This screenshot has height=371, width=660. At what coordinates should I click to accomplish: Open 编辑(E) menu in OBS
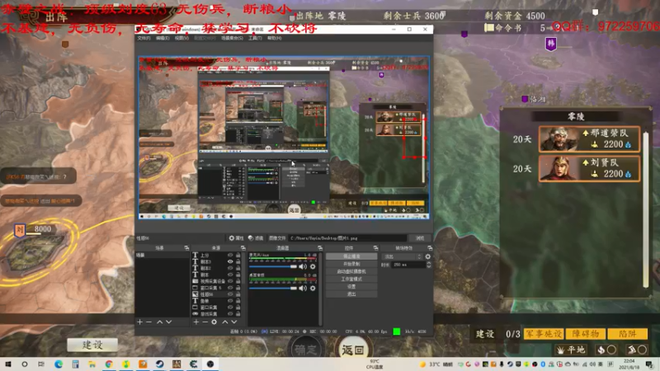(x=163, y=38)
